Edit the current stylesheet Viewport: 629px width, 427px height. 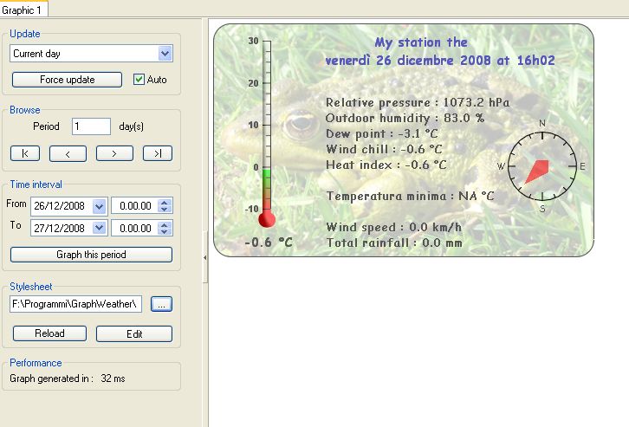(134, 333)
